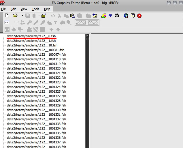Select t122__100081.fsh tree entry
The image size is (183, 148).
36,50
